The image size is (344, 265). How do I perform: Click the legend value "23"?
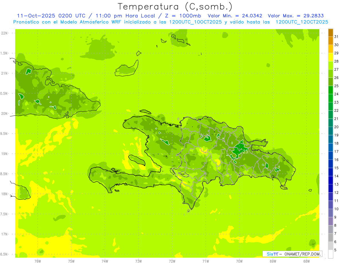pyautogui.click(x=337, y=102)
